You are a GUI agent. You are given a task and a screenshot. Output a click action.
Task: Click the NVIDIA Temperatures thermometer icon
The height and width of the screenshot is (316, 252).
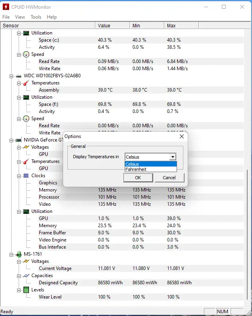(x=26, y=161)
